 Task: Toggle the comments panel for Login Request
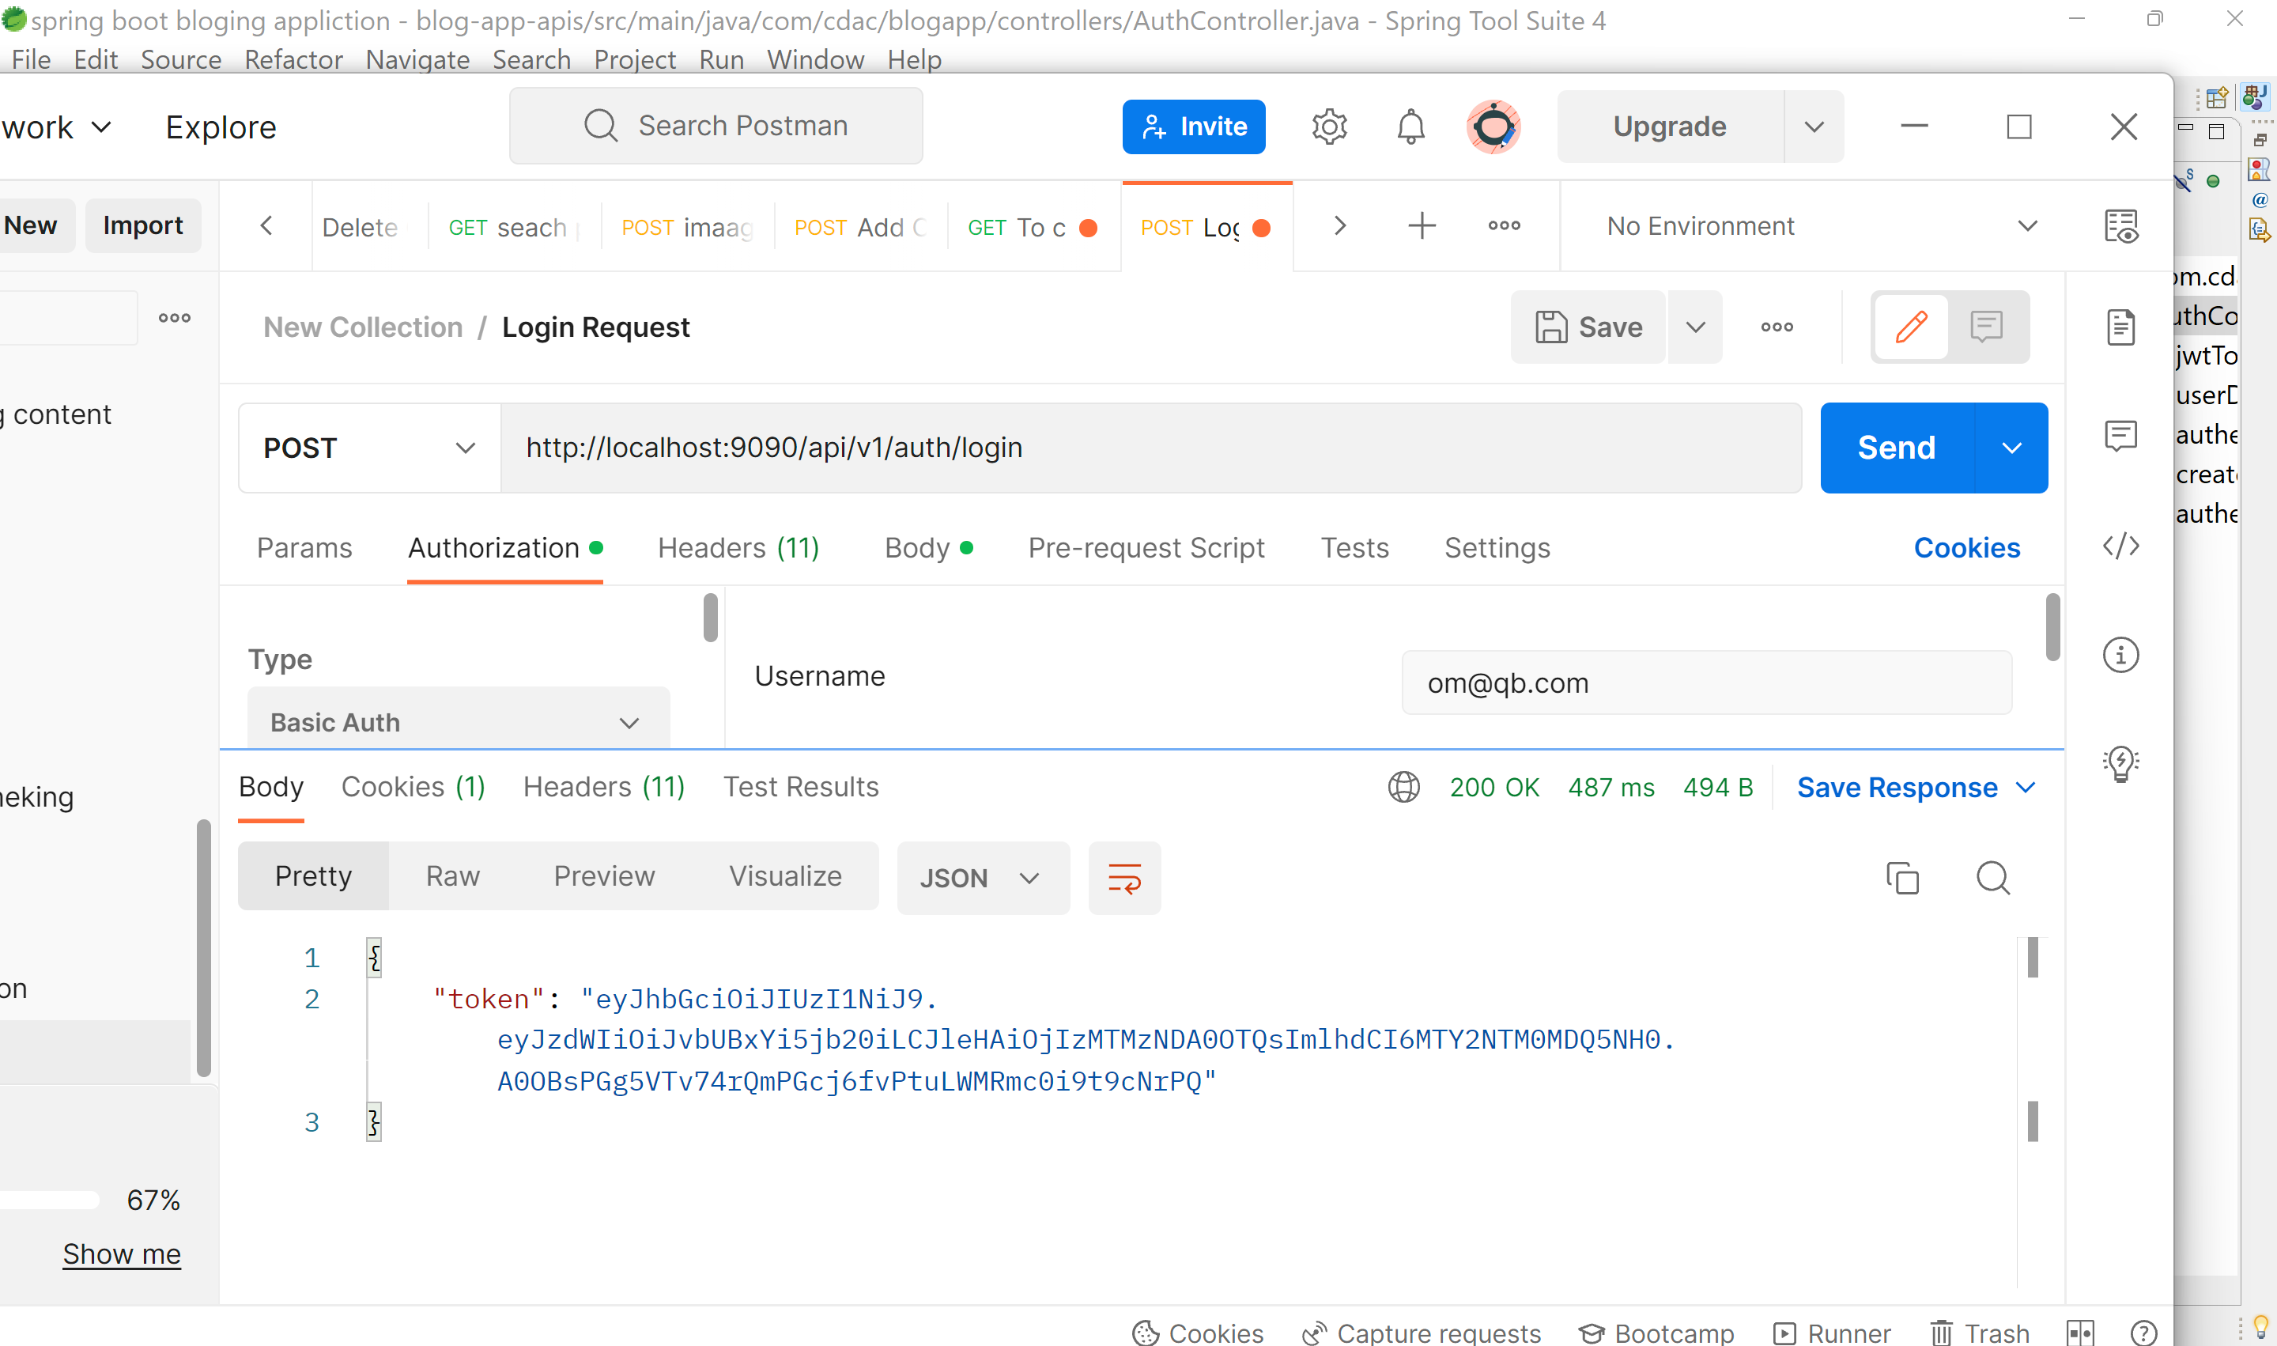pyautogui.click(x=1987, y=327)
